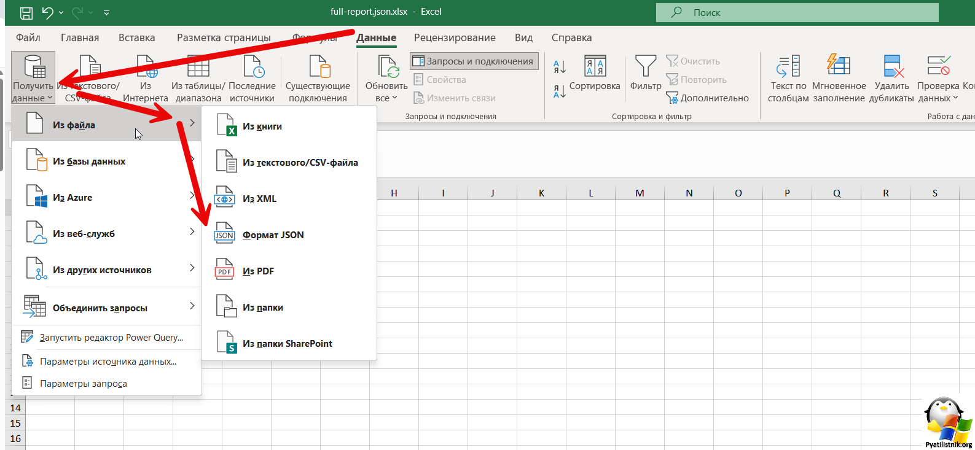Choose Из текстового/CSV-файла submenu option
The image size is (975, 450).
point(289,163)
